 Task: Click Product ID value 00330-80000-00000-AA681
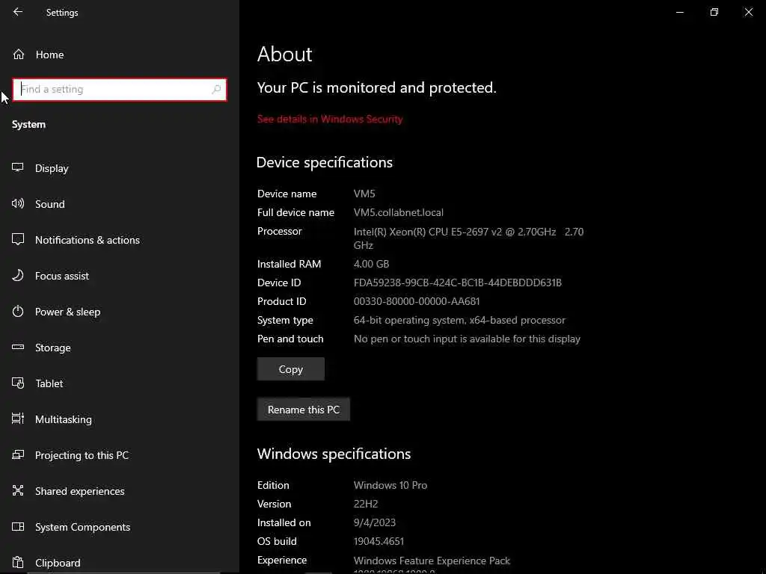tap(417, 301)
